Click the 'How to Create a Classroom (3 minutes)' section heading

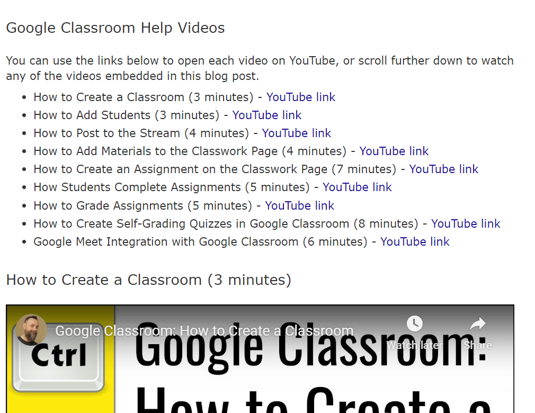148,280
